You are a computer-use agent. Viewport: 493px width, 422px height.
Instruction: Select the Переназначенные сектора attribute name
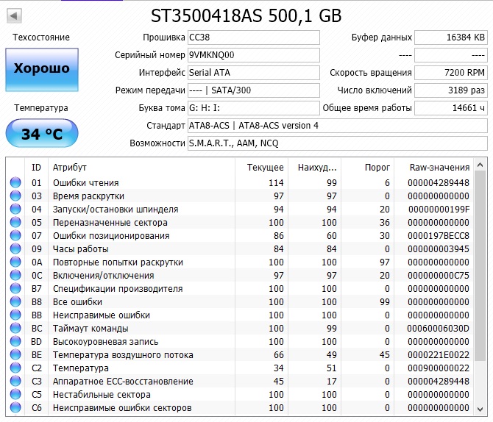[110, 223]
